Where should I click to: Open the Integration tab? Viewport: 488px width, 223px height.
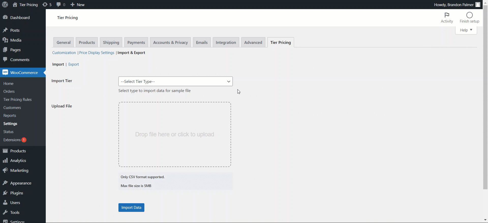tap(226, 42)
